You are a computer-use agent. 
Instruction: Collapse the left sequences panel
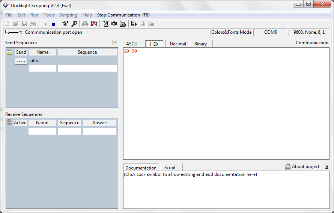[114, 43]
